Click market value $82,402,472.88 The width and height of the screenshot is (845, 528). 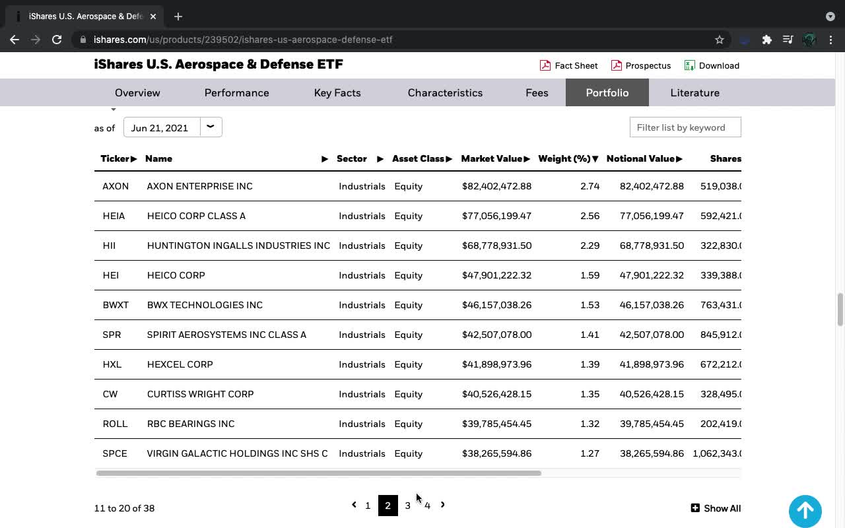496,186
